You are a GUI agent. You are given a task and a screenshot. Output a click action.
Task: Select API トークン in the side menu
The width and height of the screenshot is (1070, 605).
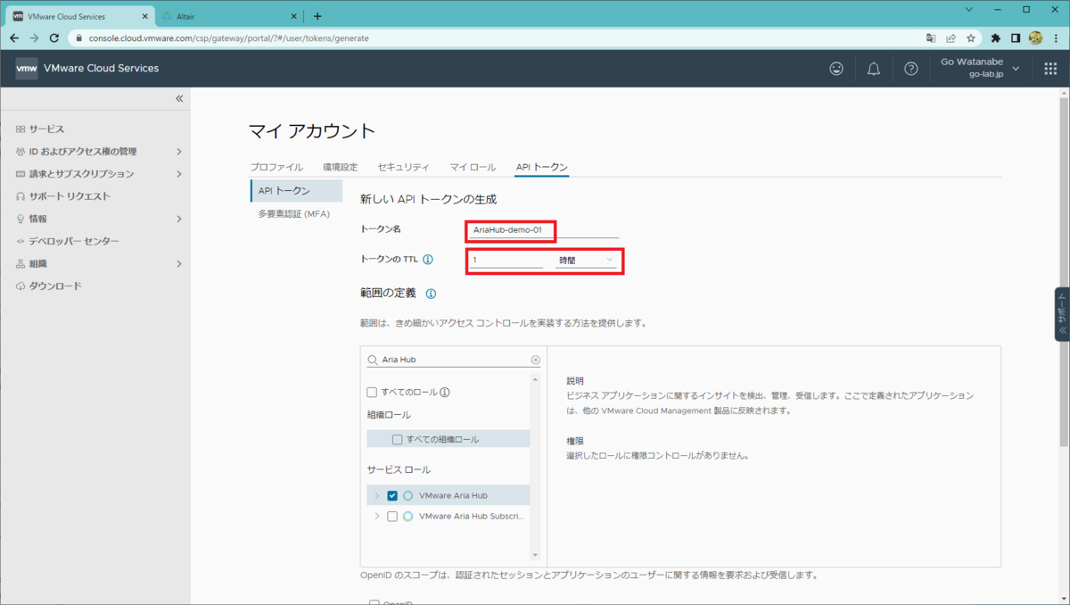click(x=296, y=190)
